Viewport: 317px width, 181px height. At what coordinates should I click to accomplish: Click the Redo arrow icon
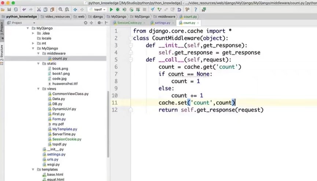(x=31, y=10)
